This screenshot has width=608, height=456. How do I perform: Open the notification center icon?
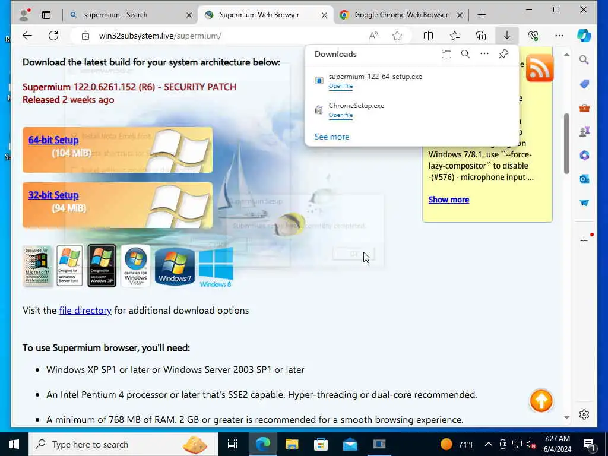590,444
